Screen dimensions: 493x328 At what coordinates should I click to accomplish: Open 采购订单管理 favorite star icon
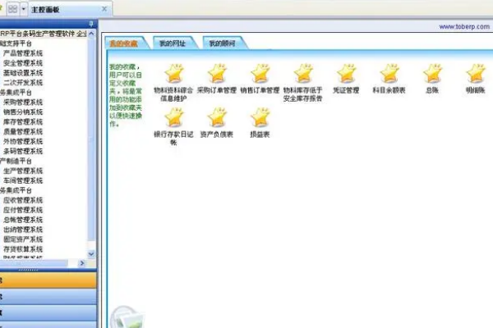(217, 73)
